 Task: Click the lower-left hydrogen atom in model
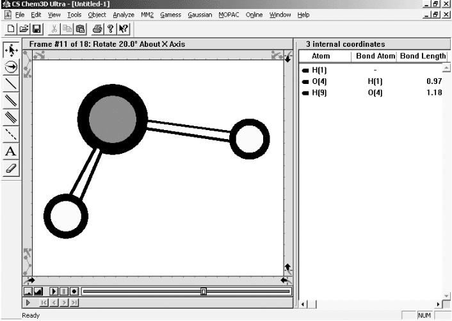pyautogui.click(x=66, y=216)
